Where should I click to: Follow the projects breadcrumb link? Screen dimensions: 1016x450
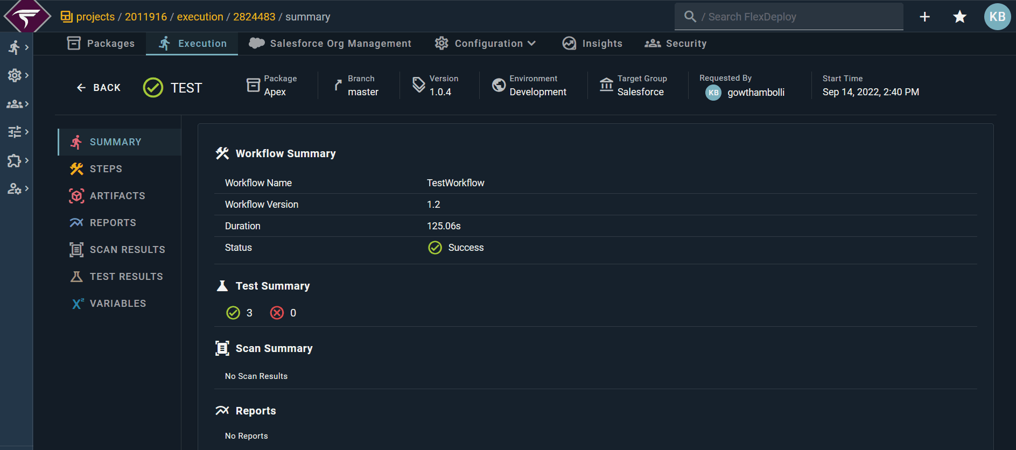(95, 17)
